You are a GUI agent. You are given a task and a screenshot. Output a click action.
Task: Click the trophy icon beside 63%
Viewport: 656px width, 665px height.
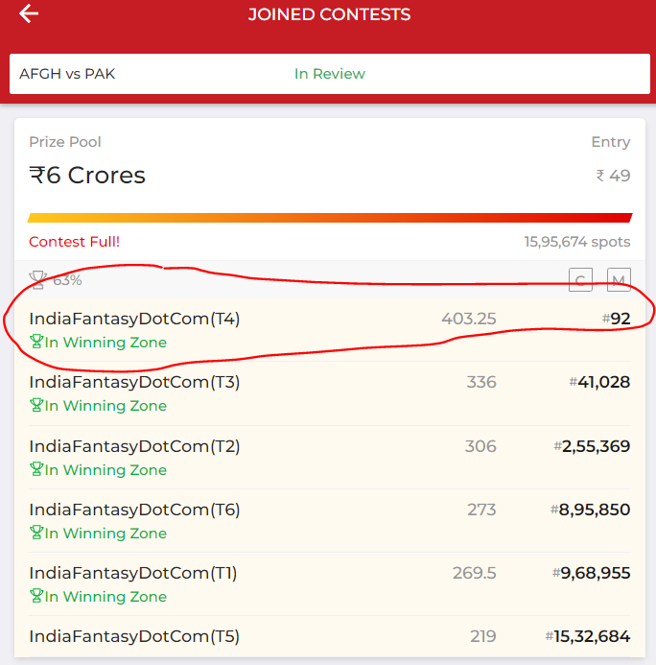point(37,280)
